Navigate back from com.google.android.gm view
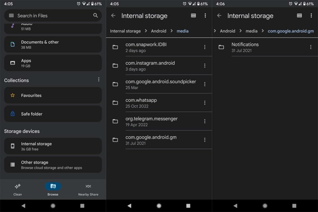The height and width of the screenshot is (212, 318). [x=219, y=16]
